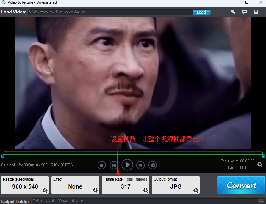Open Effect settings gear
Viewport: 266px width, 204px height.
pyautogui.click(x=95, y=190)
